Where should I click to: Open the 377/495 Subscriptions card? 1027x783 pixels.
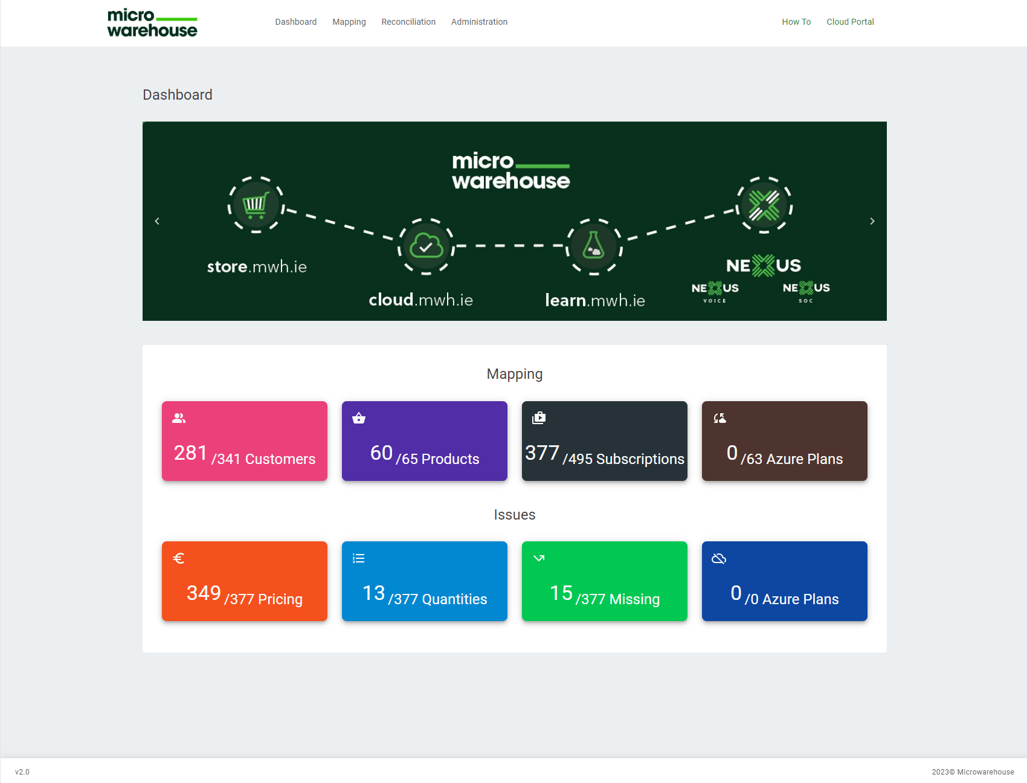605,441
